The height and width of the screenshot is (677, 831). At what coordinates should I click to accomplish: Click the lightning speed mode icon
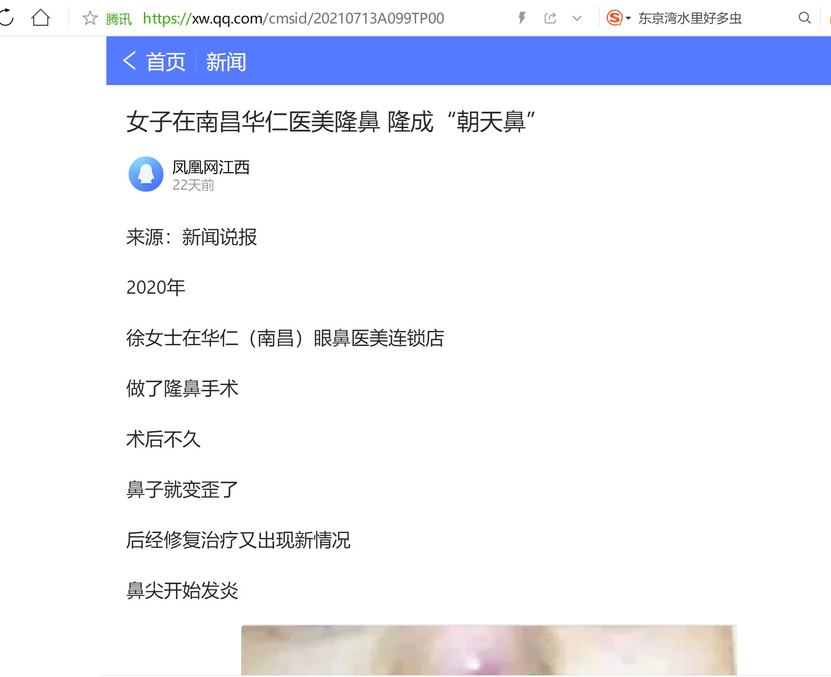coord(522,18)
